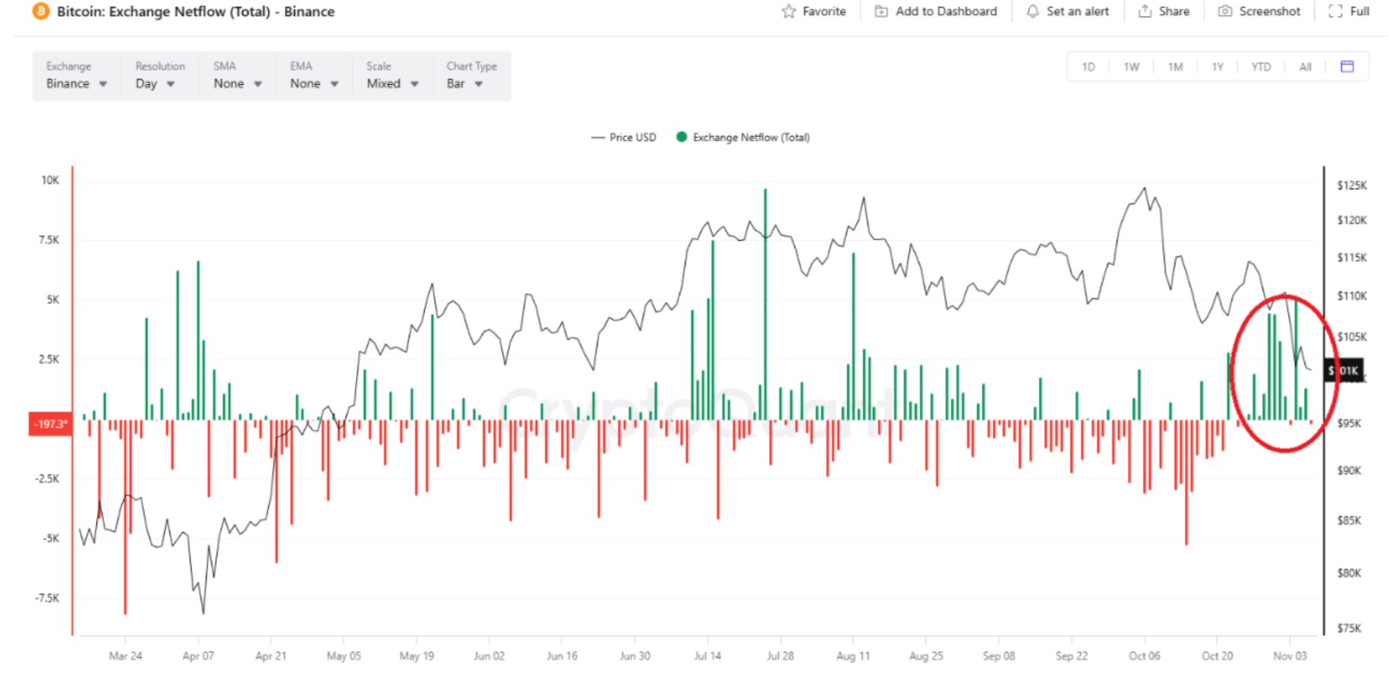Switch to the 1W time range tab
The width and height of the screenshot is (1389, 680).
[1131, 67]
